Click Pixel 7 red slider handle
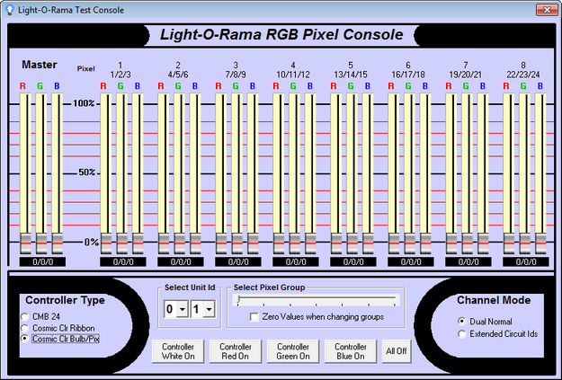Screen dimensions: 562x380 (451, 243)
